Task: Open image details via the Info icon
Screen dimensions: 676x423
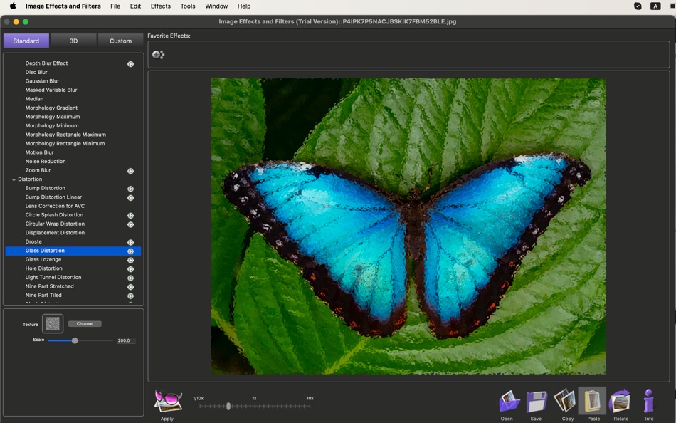Action: pyautogui.click(x=648, y=402)
